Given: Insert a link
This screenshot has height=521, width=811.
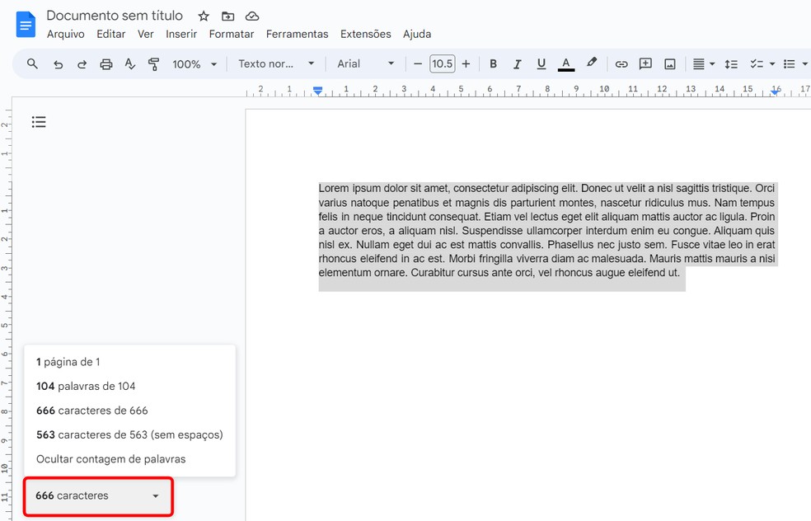Looking at the screenshot, I should click(x=621, y=64).
